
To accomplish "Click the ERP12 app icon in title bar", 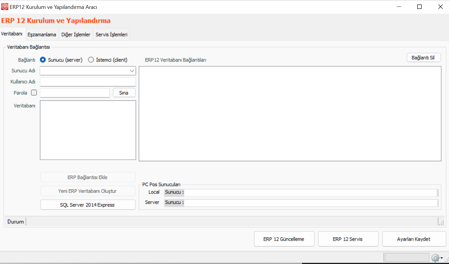I will coord(5,7).
